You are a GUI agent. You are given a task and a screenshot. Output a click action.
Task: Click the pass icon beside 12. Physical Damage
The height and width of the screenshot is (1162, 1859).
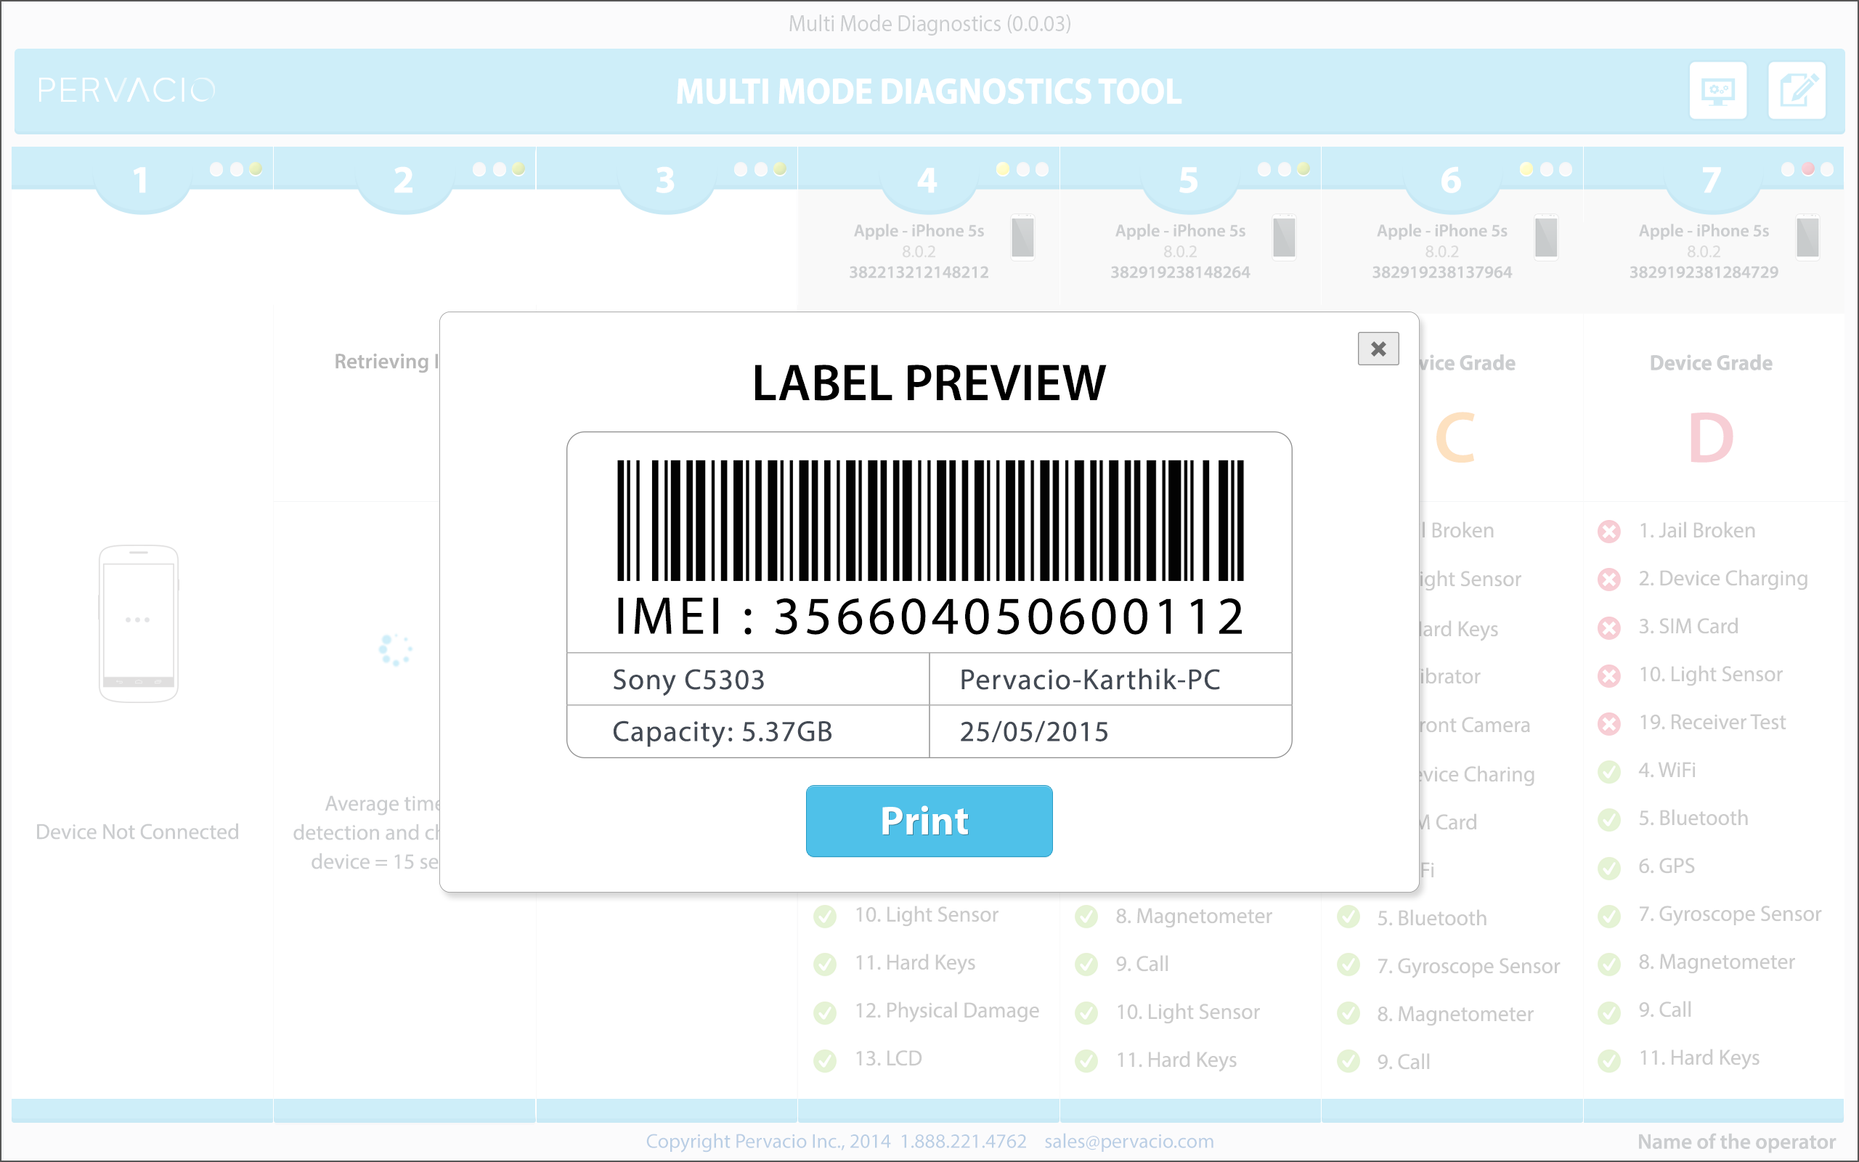825,1012
